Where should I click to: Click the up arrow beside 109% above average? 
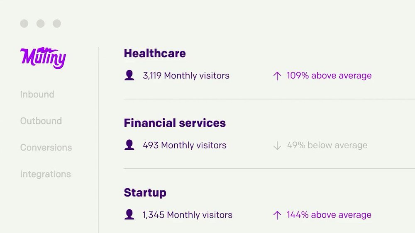[277, 76]
